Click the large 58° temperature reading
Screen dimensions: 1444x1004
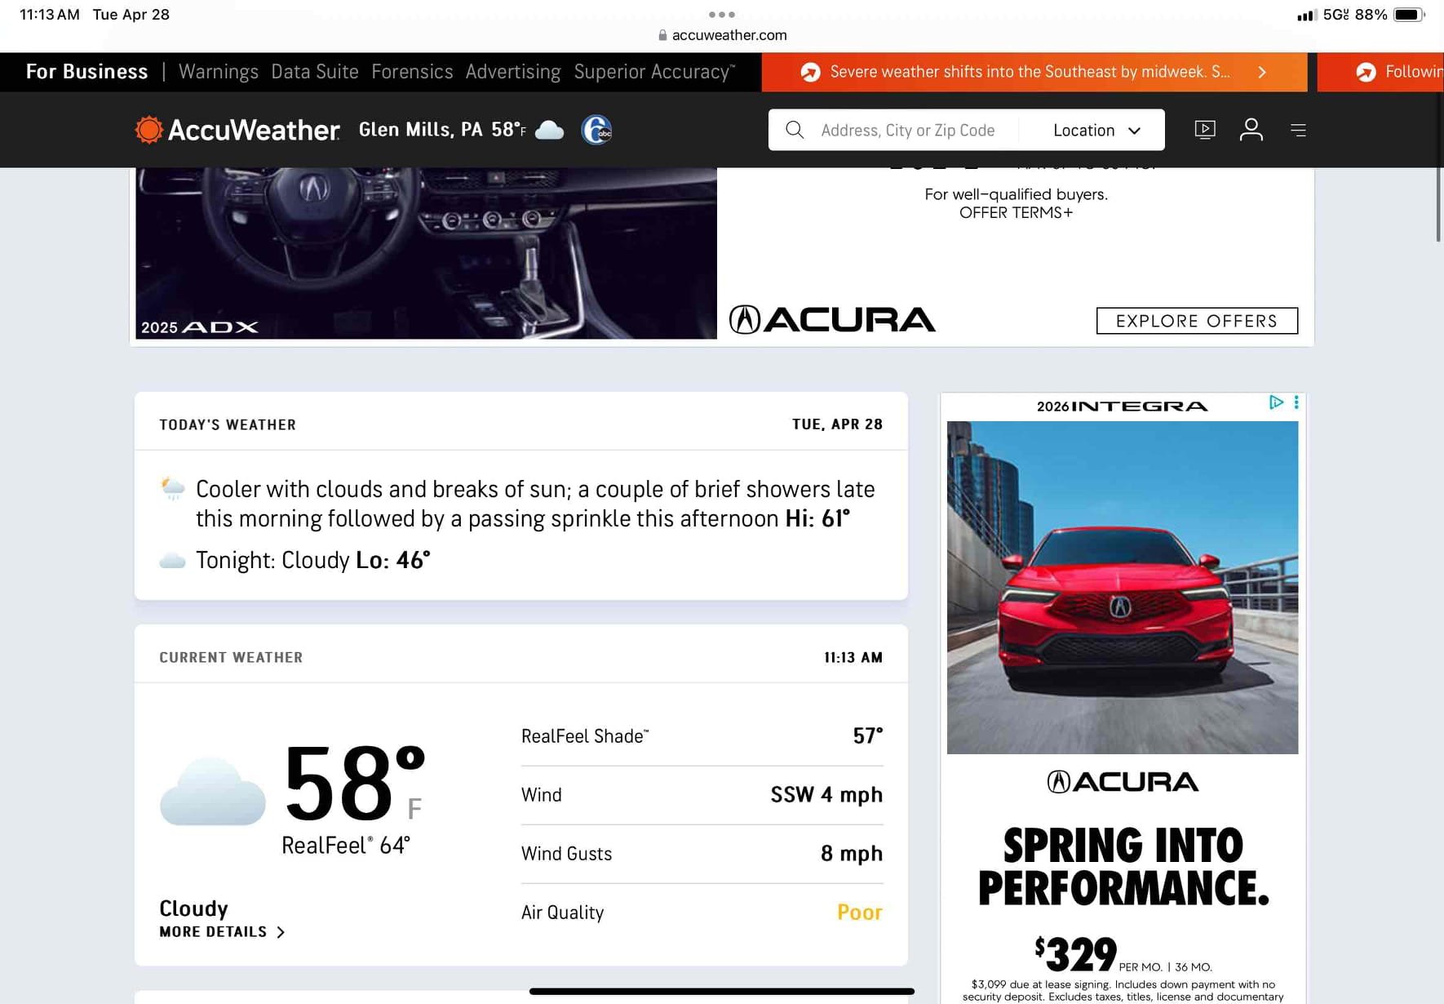pos(354,784)
